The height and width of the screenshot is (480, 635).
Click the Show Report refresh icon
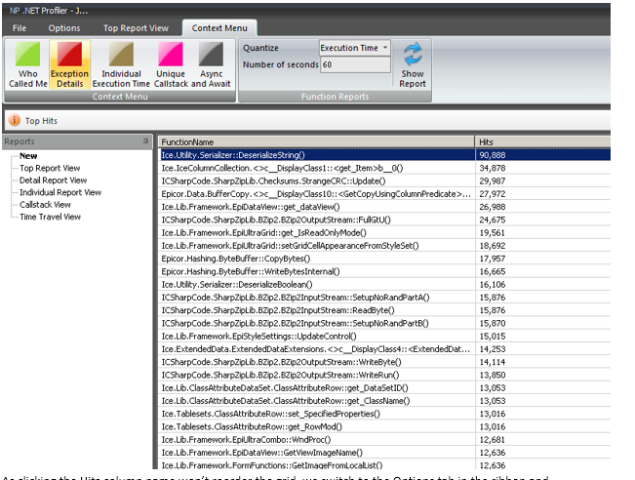(x=413, y=55)
